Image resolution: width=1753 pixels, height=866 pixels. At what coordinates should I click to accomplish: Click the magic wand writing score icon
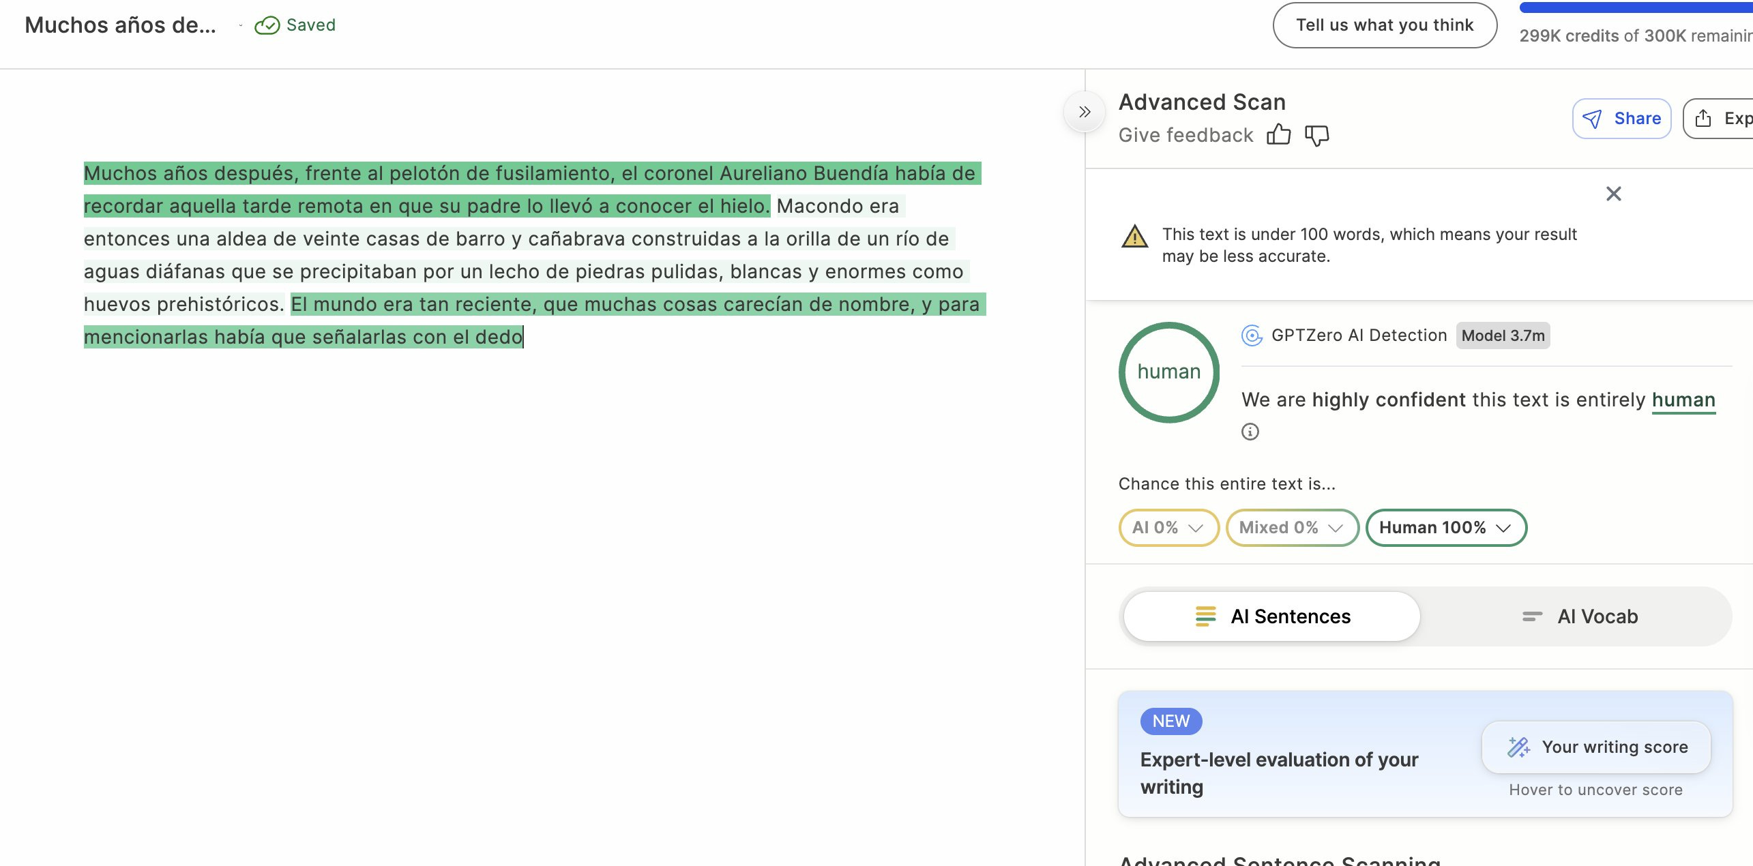coord(1518,747)
